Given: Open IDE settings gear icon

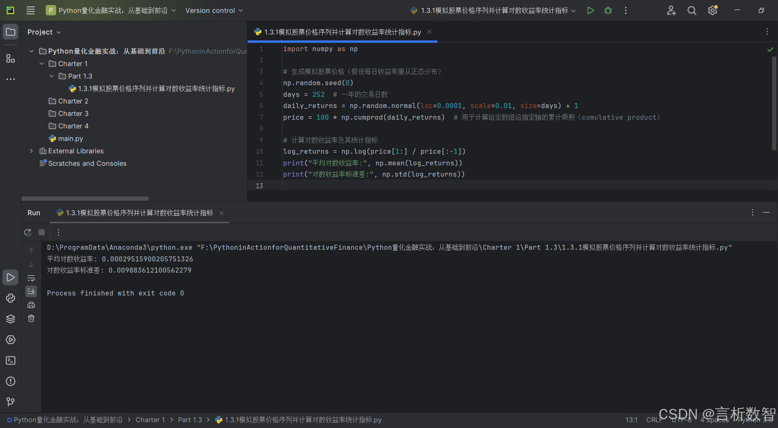Looking at the screenshot, I should click(x=713, y=10).
